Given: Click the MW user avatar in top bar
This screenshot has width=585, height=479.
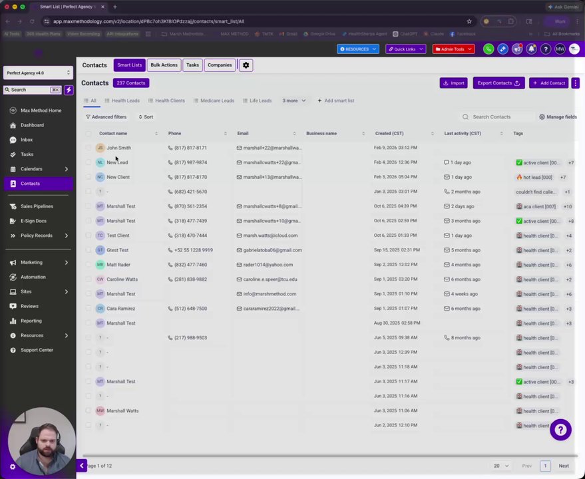Looking at the screenshot, I should point(560,49).
